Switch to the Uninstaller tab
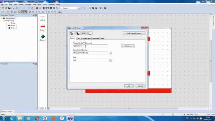 tap(95, 38)
